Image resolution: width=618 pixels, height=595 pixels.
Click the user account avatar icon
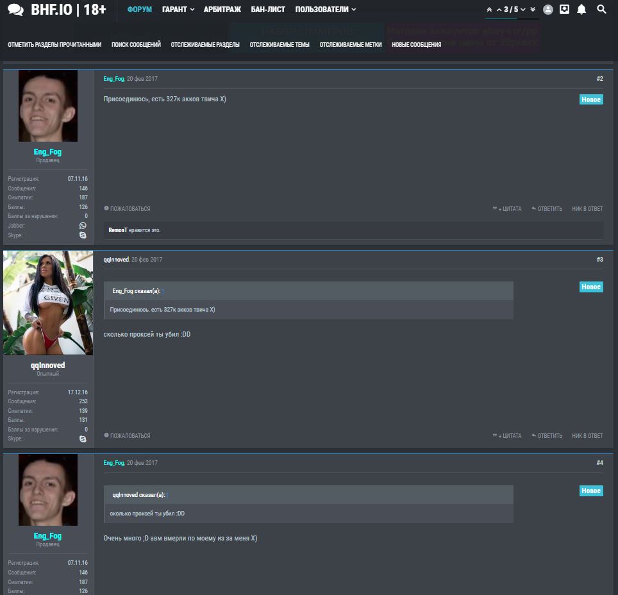tap(547, 10)
